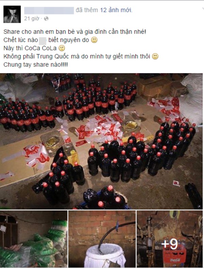
Task: Click the blurred poster name link
Action: coord(49,11)
